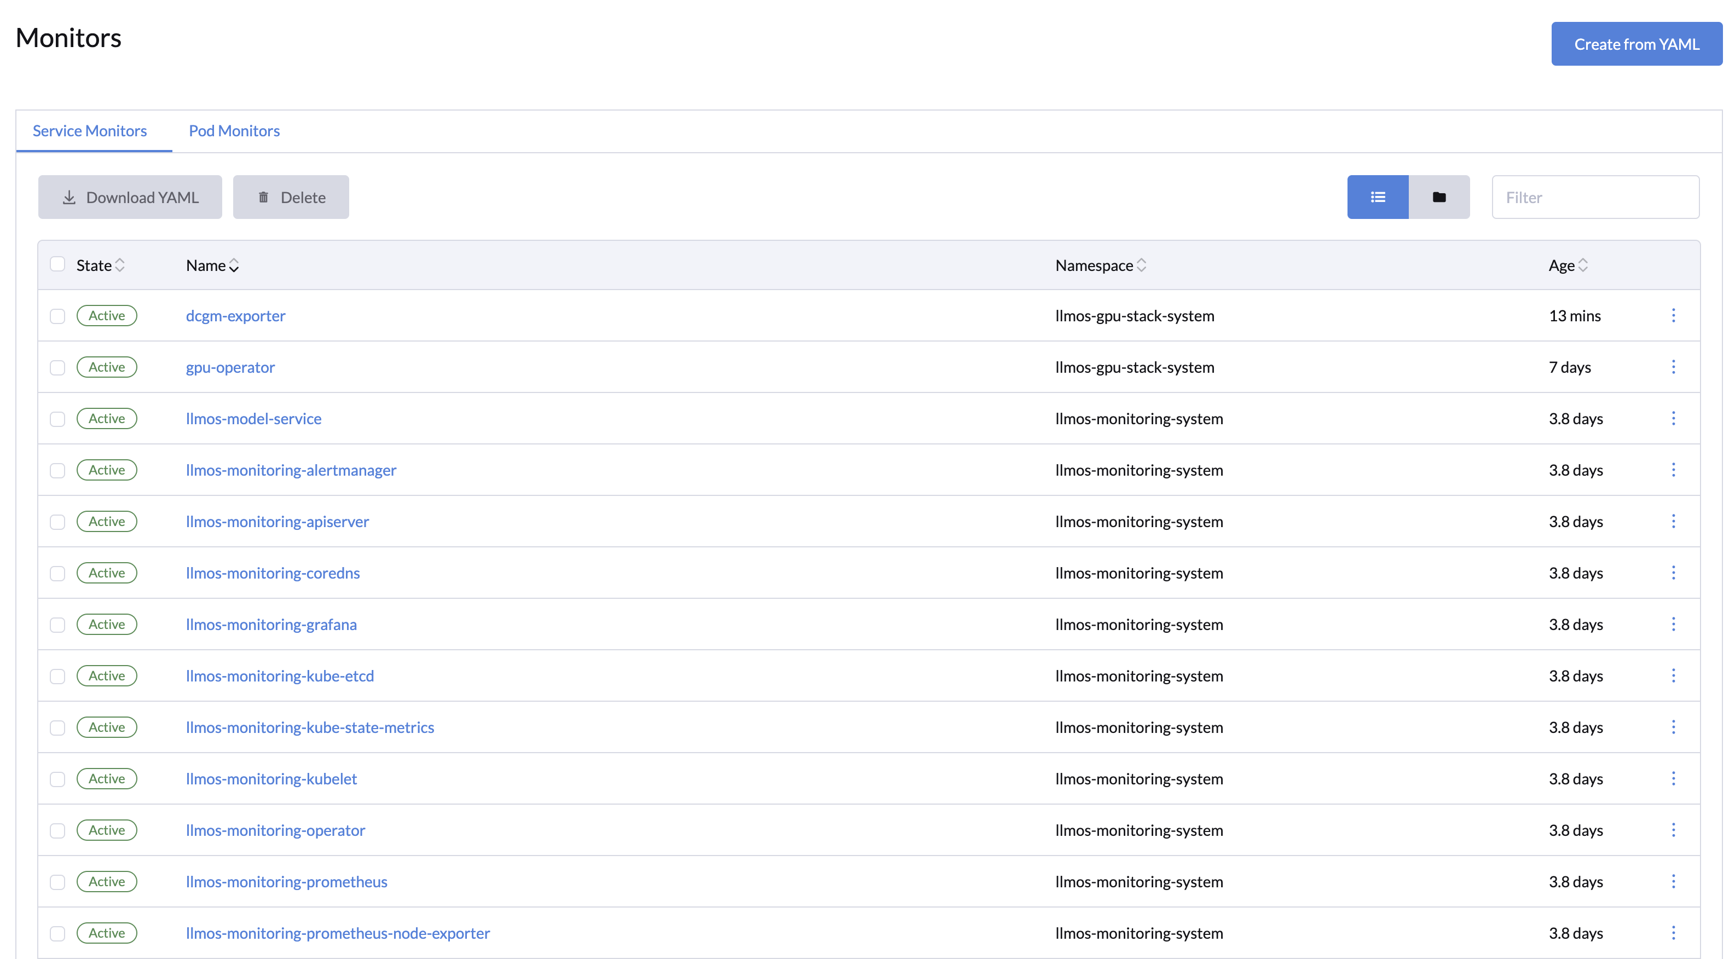Open llmos-model-service monitor link
Image resolution: width=1735 pixels, height=959 pixels.
[252, 418]
